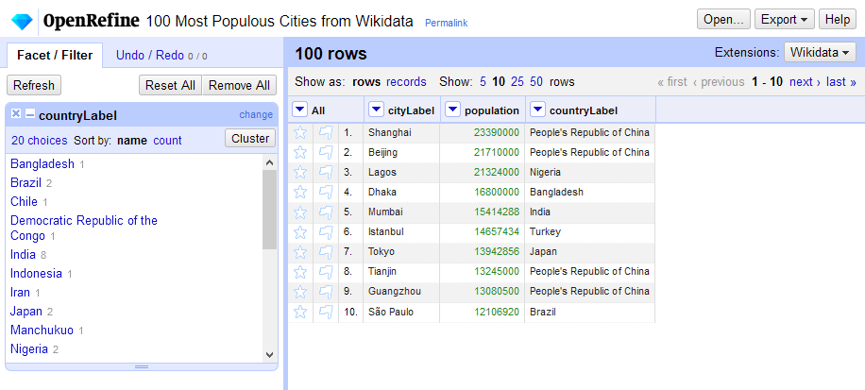865x390 pixels.
Task: Flag the São Paulo row
Action: (326, 313)
